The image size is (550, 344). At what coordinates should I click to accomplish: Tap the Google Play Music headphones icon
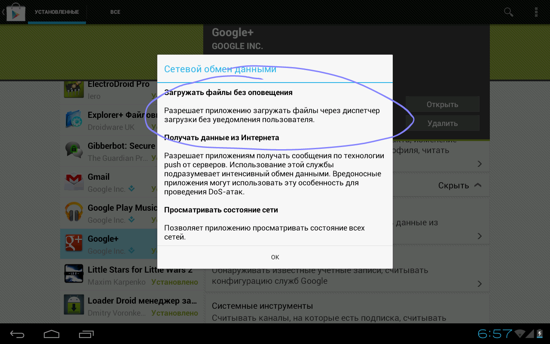74,212
